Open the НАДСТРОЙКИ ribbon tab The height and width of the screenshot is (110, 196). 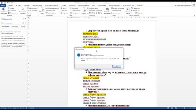pyautogui.click(x=102, y=5)
